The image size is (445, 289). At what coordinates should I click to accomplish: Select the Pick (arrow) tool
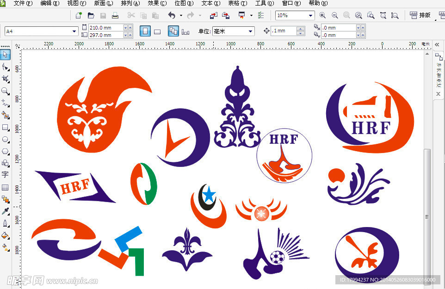[6, 55]
